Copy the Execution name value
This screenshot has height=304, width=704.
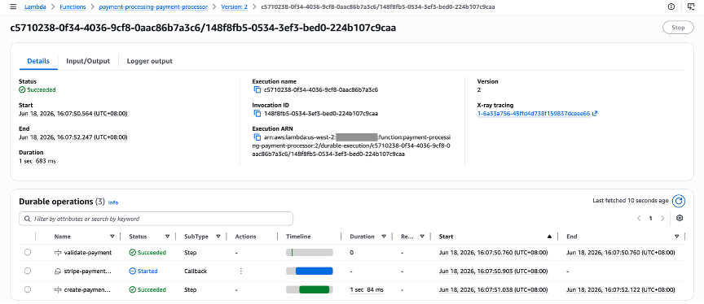(257, 89)
